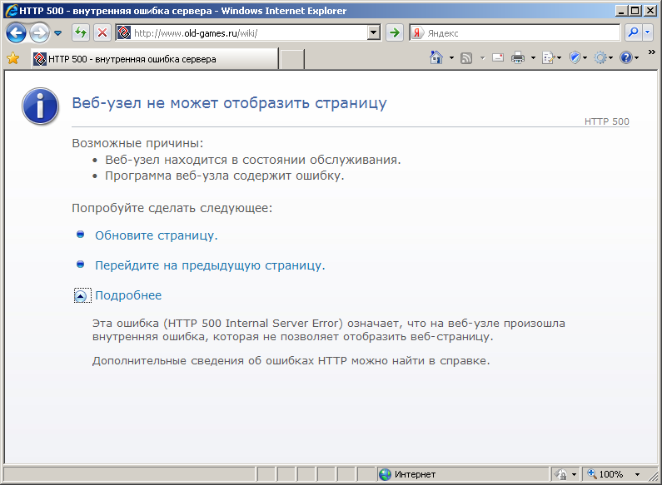This screenshot has width=662, height=485.
Task: Click the green Go arrow button
Action: coord(395,32)
